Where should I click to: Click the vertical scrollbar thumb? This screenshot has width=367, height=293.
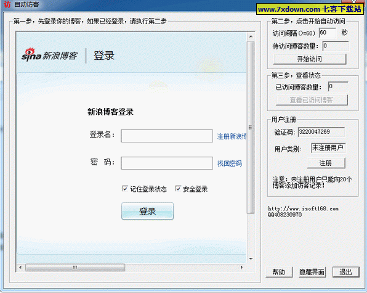click(x=251, y=127)
